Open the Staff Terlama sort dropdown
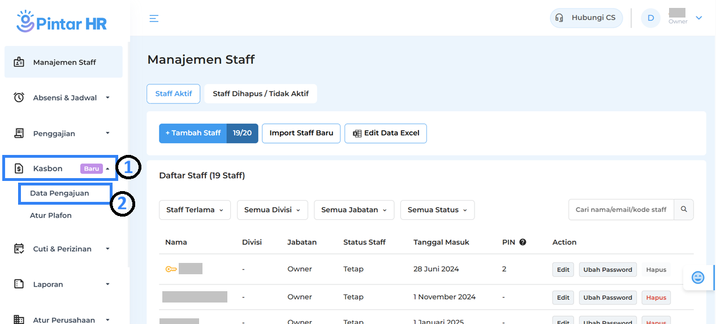 click(195, 210)
